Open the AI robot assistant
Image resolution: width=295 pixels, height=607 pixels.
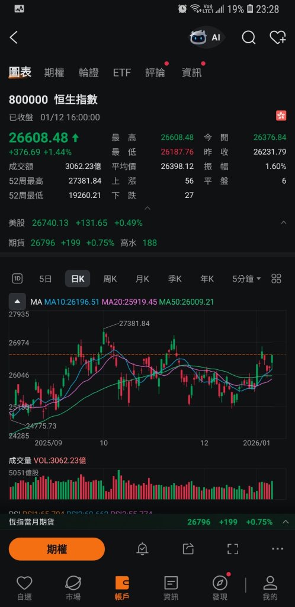(206, 37)
